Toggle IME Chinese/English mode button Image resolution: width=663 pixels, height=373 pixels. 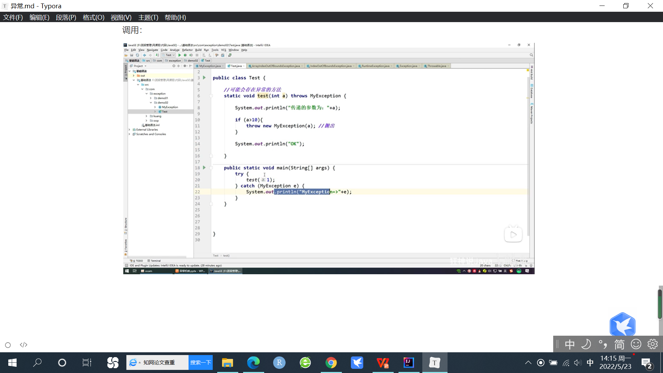[x=570, y=344]
